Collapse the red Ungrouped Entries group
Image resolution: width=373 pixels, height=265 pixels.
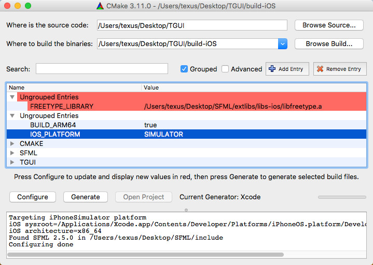pos(12,97)
